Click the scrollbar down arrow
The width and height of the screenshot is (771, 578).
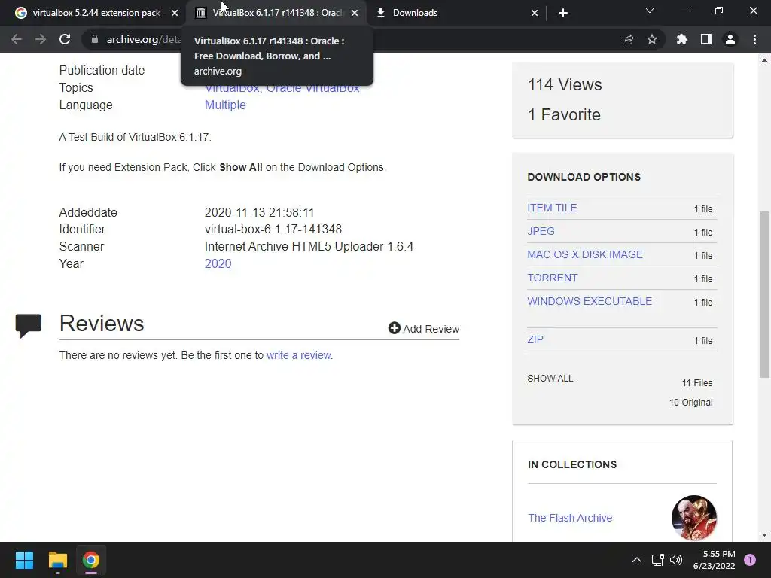coord(764,535)
